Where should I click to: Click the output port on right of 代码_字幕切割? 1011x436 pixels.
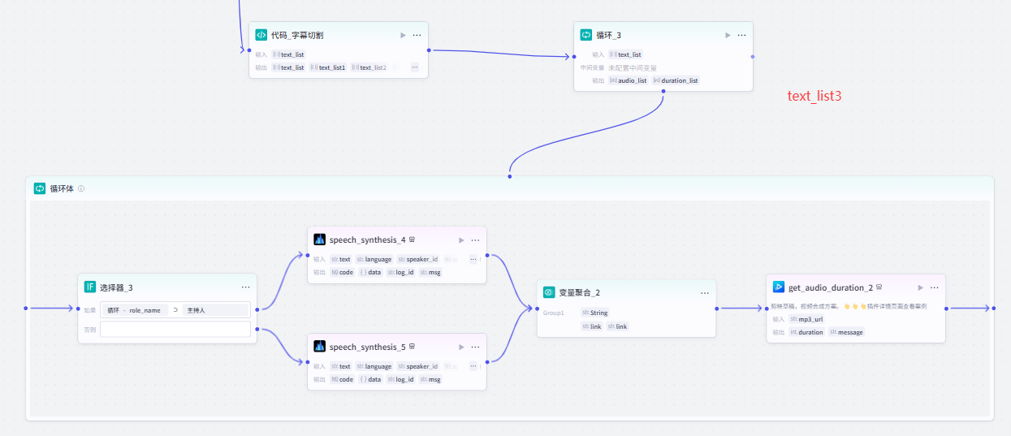428,50
